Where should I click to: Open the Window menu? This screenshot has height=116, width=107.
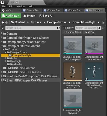[21, 7]
